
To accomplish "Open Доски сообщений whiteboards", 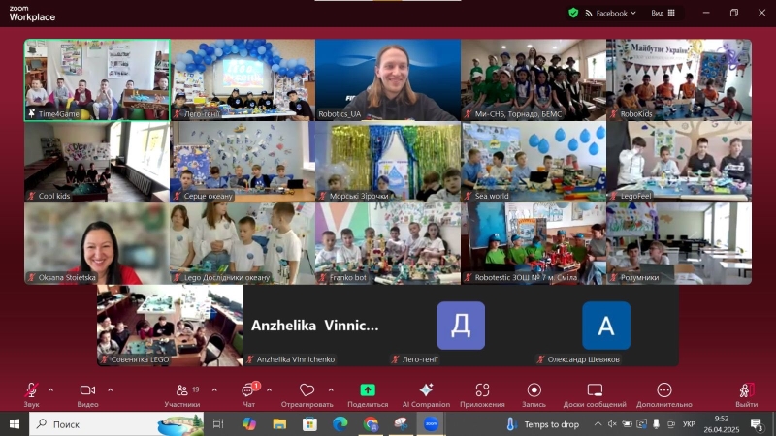I will point(594,390).
